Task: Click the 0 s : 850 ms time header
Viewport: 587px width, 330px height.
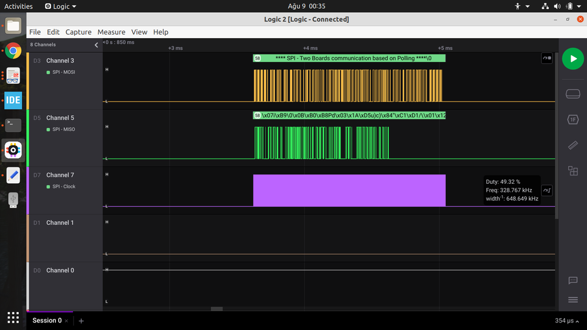Action: point(119,42)
